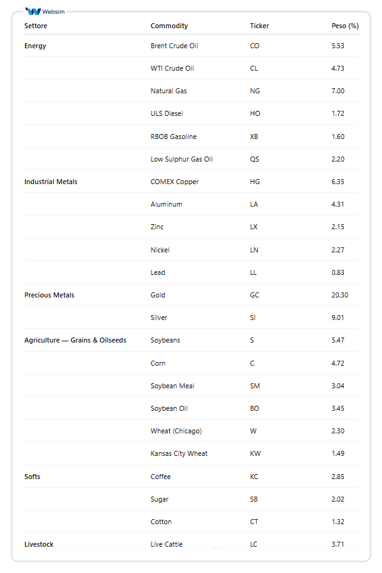
Task: Click the Live Cattle commodity cell
Action: click(x=167, y=544)
